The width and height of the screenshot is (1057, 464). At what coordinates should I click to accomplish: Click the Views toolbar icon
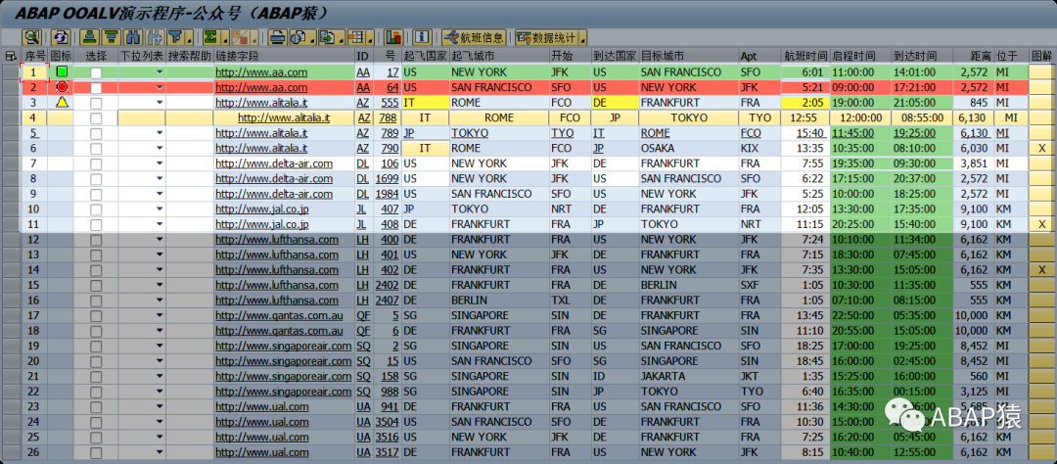(298, 37)
